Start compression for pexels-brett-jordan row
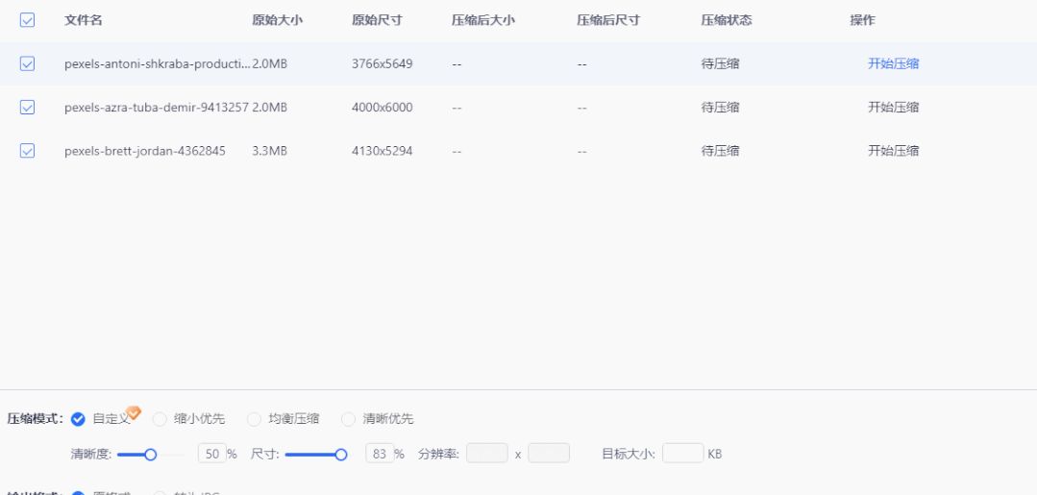Screen dimensions: 1037x495 click(x=893, y=151)
